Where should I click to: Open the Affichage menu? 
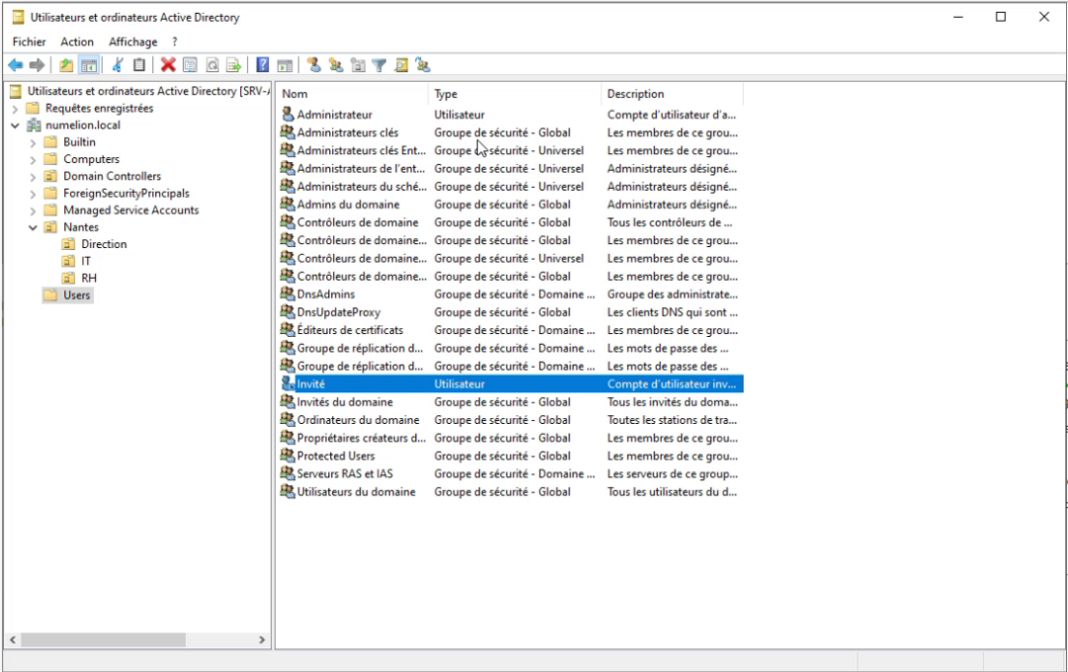coord(133,42)
